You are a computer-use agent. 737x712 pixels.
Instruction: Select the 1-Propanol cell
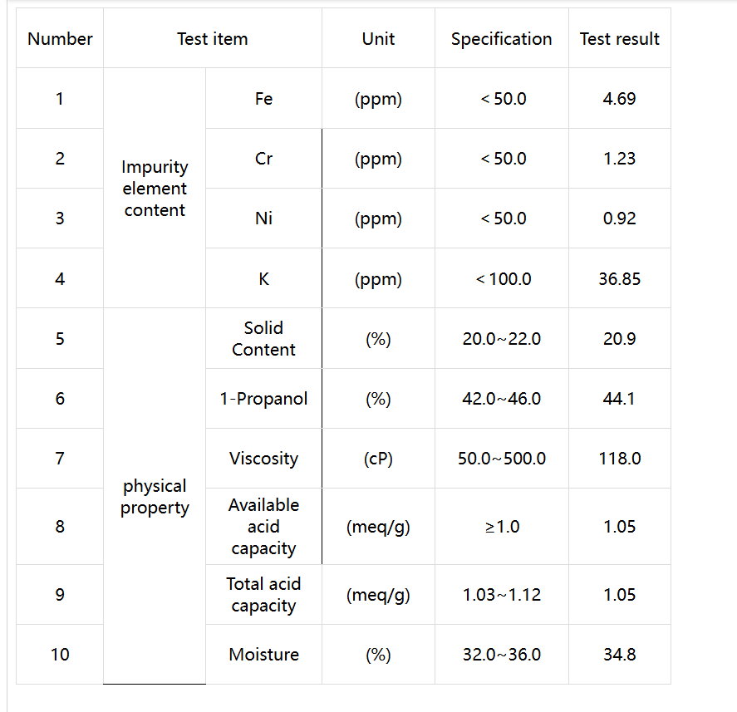point(263,398)
